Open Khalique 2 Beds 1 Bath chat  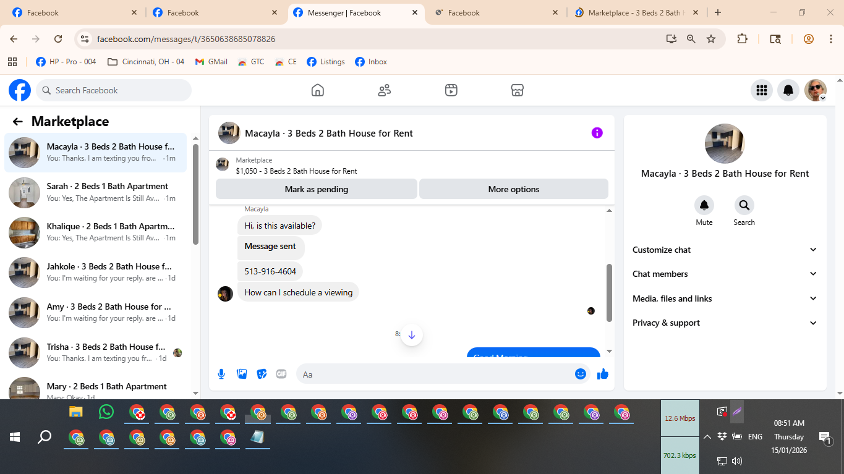click(96, 232)
